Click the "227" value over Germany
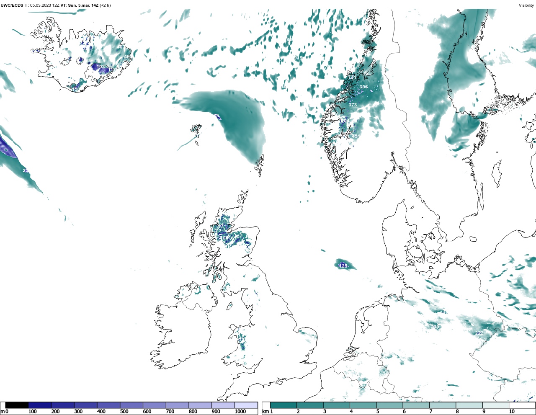The image size is (536, 415). click(x=479, y=333)
